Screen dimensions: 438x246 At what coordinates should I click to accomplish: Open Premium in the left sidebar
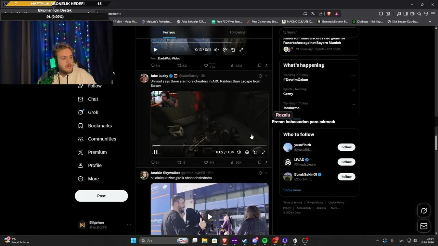93,152
